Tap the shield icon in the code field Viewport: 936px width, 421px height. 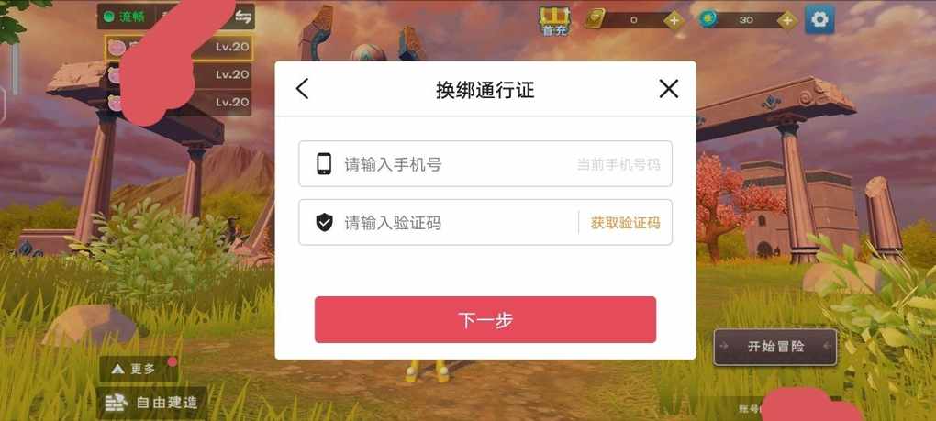coord(324,223)
